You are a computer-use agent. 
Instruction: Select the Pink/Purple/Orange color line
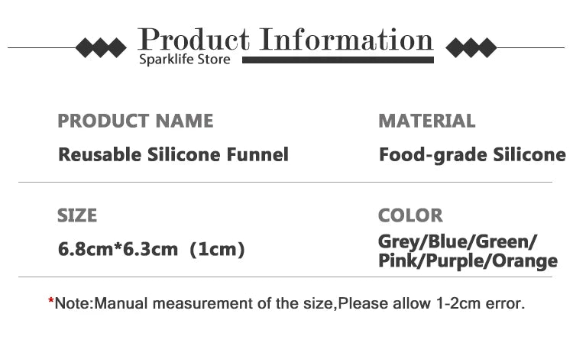468,260
